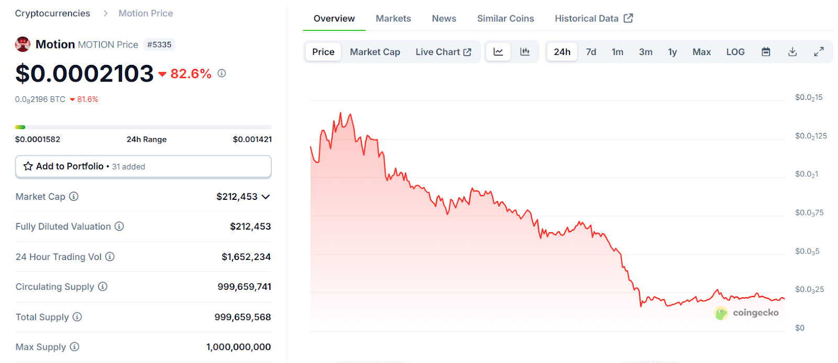Screen dimensions: 838x363
Task: Click the Motion coin logo icon
Action: (x=23, y=44)
